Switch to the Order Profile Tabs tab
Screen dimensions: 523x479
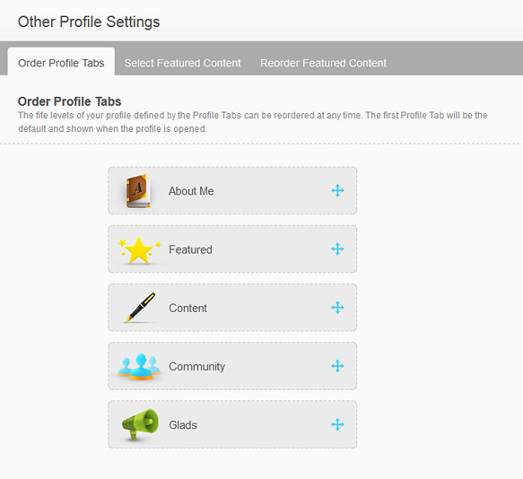(61, 63)
